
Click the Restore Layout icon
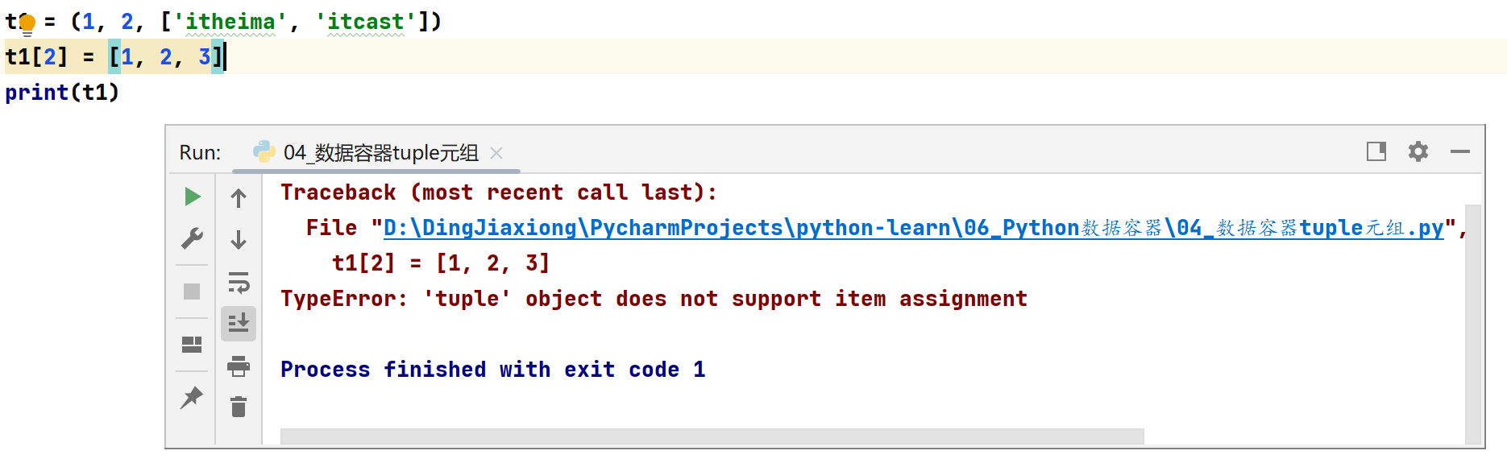(192, 345)
